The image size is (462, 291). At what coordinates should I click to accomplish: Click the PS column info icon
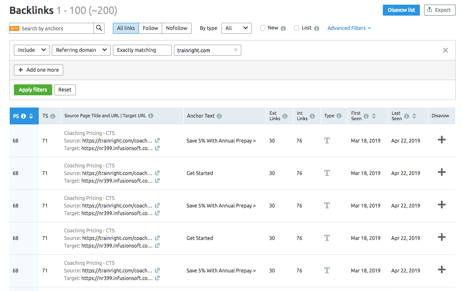(24, 116)
